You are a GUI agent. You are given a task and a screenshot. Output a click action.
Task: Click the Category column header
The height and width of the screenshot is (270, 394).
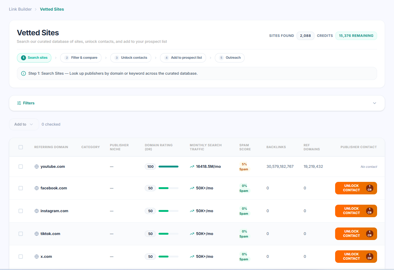click(91, 147)
